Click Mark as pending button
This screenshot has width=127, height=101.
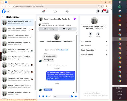[49, 29]
